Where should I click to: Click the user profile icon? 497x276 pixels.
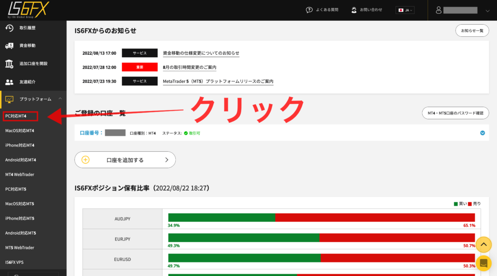(x=438, y=10)
